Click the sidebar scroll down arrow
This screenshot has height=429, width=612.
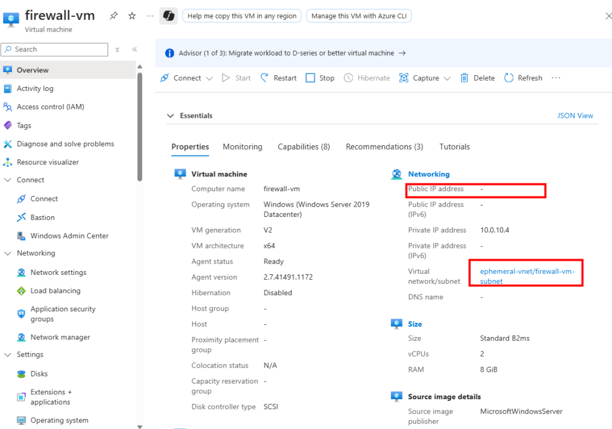click(140, 426)
